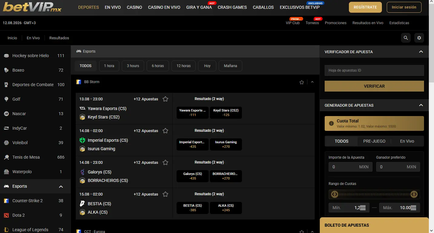Open the Estadísticas link
This screenshot has width=434, height=233.
tap(399, 23)
